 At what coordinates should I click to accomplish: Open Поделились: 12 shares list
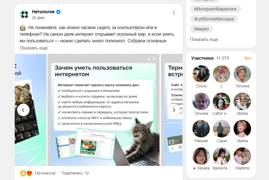[x=75, y=173]
